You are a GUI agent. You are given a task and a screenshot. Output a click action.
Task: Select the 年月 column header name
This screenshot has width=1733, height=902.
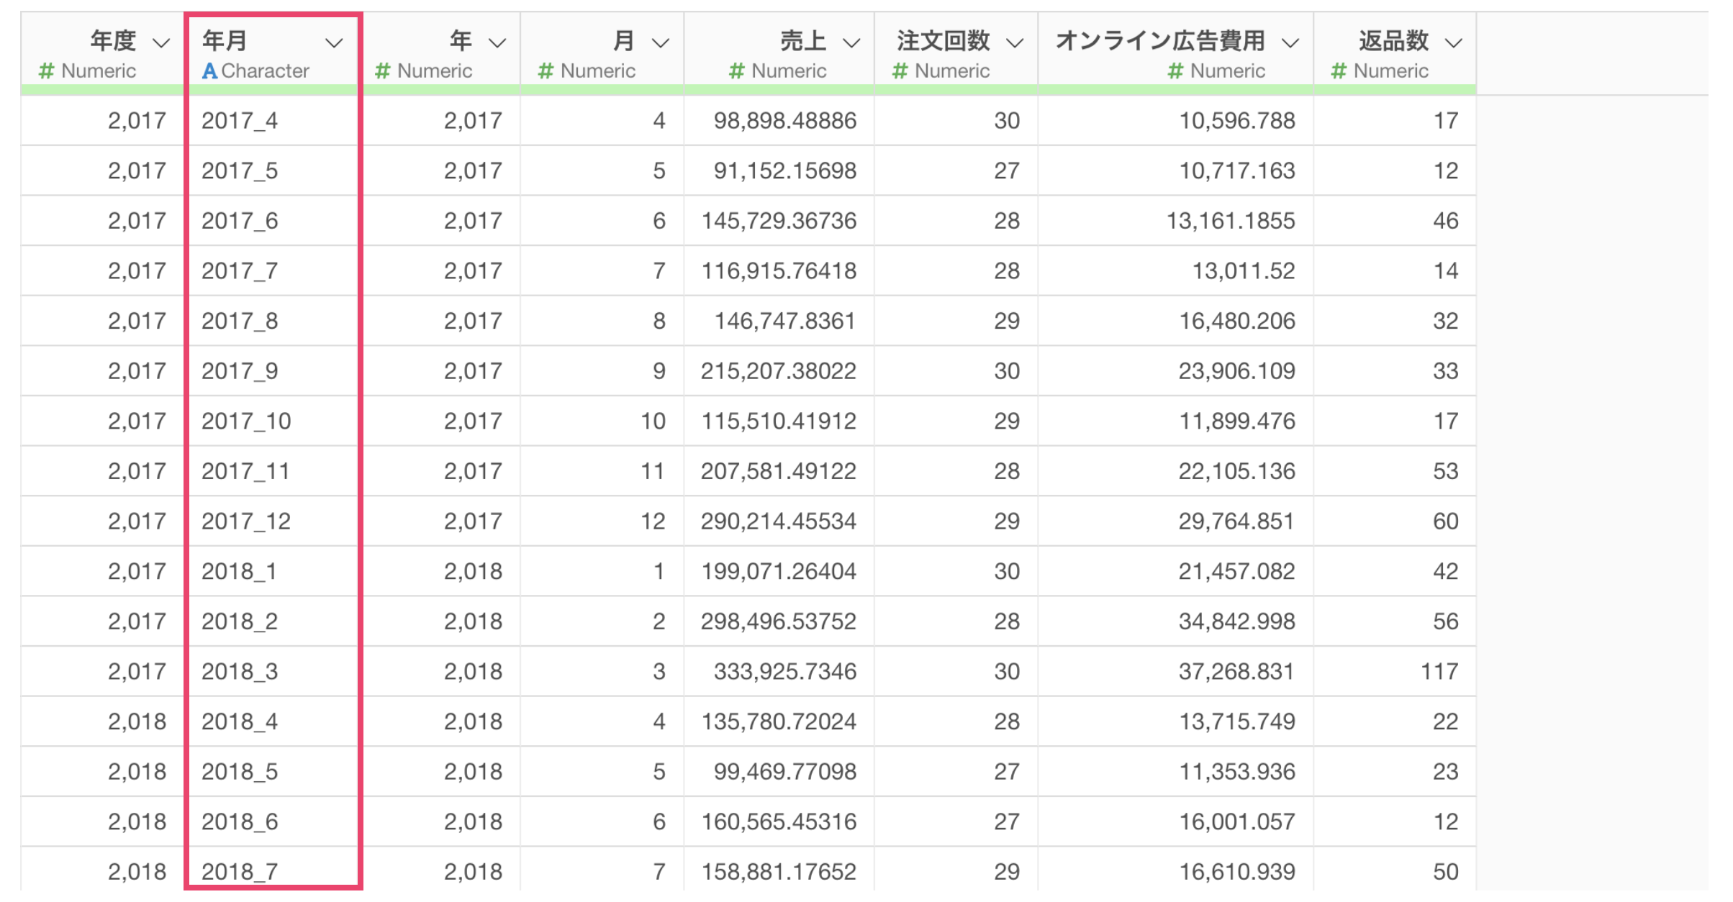point(225,41)
